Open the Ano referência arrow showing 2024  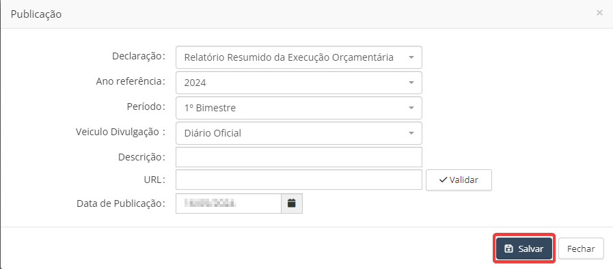411,83
